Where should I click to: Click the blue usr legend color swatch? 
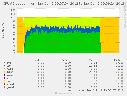4,66
